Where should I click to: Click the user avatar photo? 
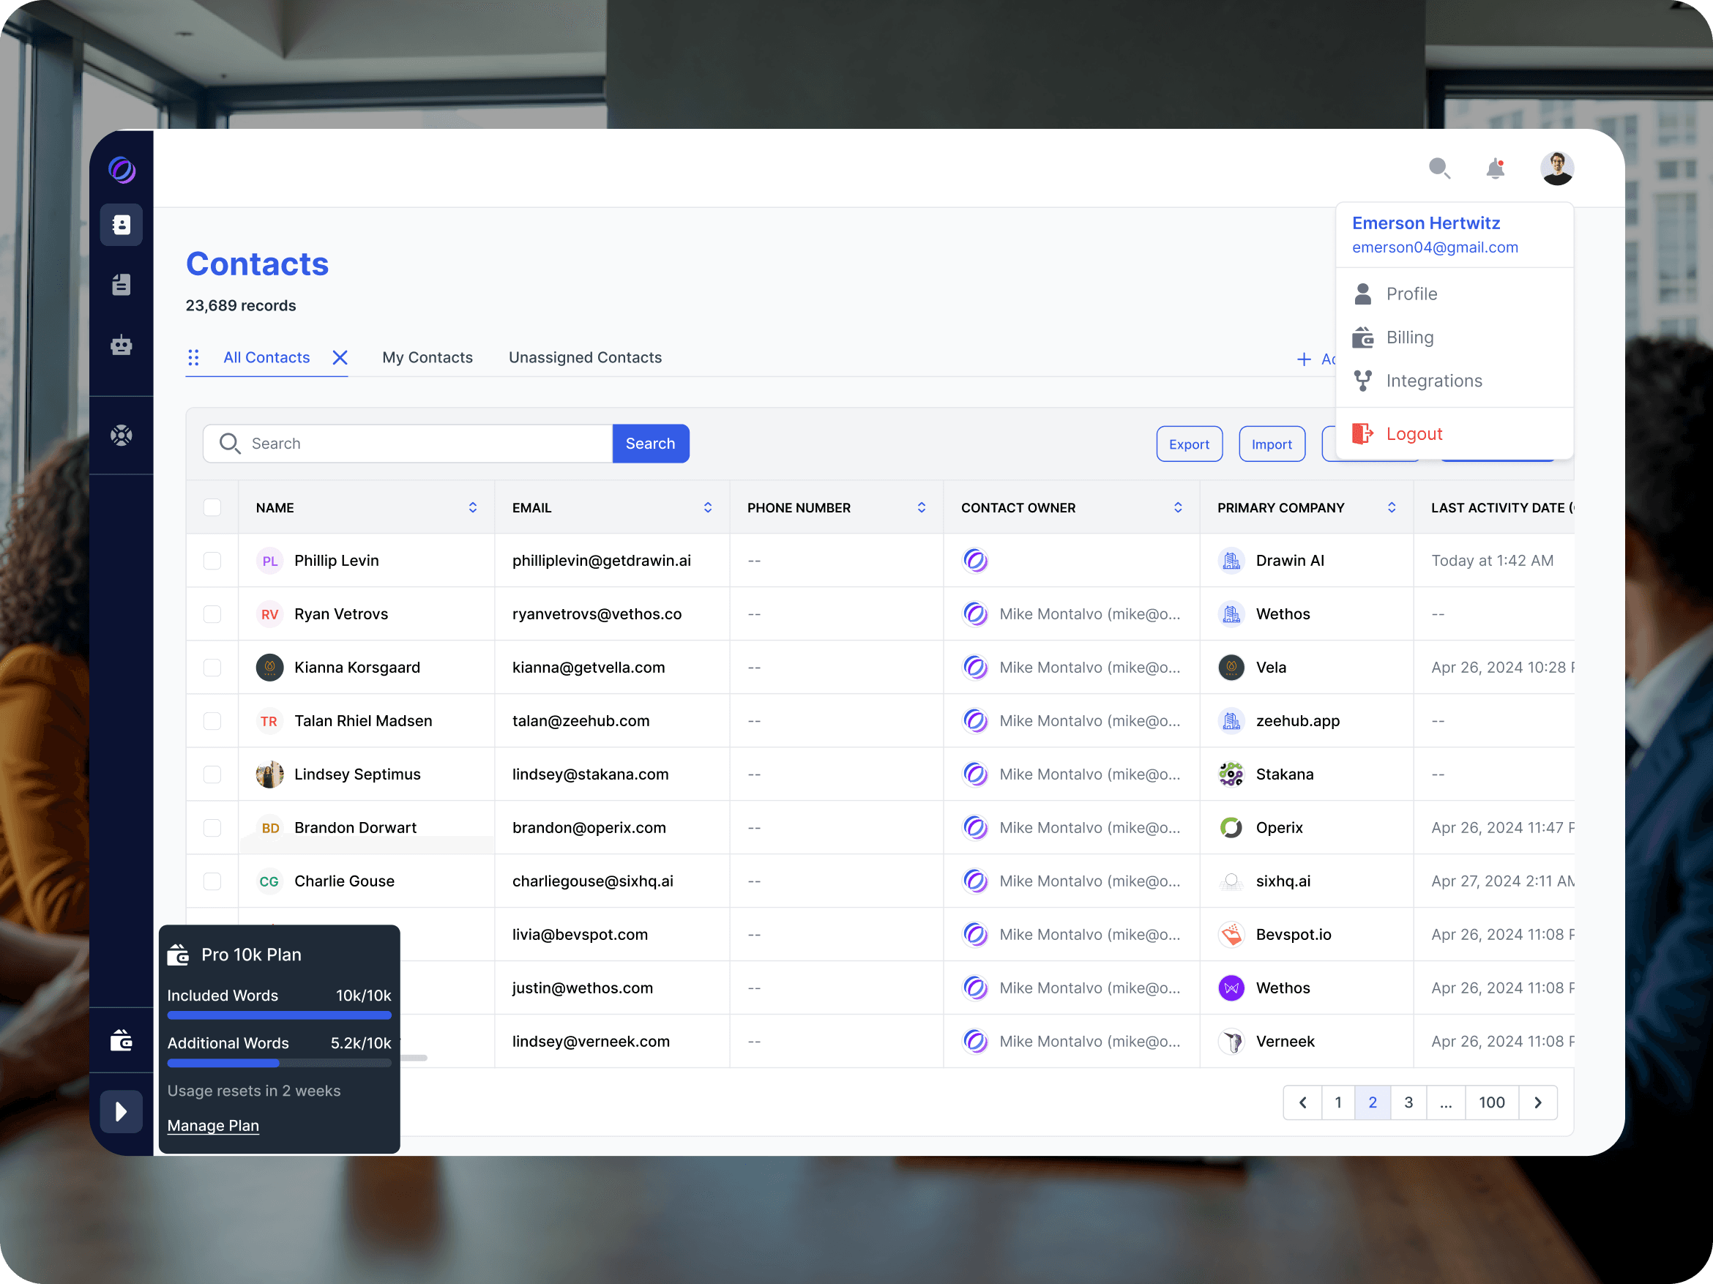pyautogui.click(x=1556, y=168)
